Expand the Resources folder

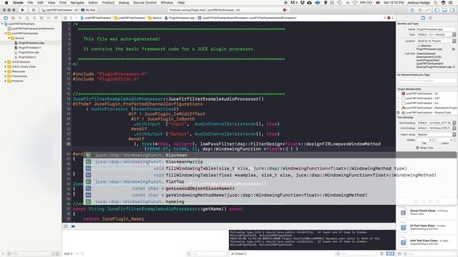tap(6, 71)
